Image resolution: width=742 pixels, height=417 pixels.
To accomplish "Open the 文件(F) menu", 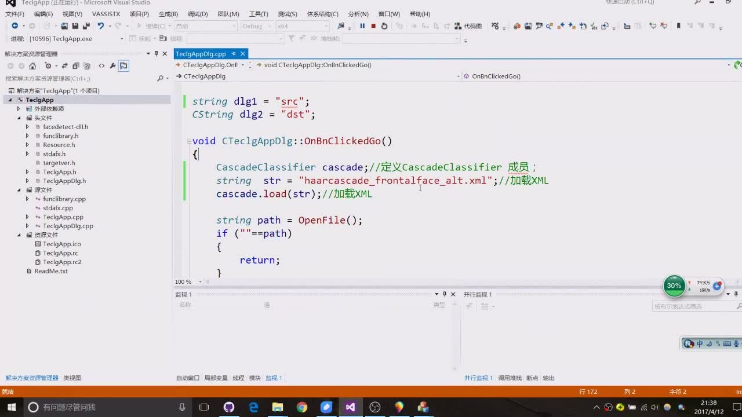I will (x=14, y=14).
